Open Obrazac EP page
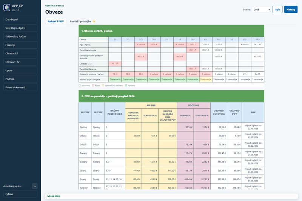The height and width of the screenshot is (201, 302). click(20, 53)
